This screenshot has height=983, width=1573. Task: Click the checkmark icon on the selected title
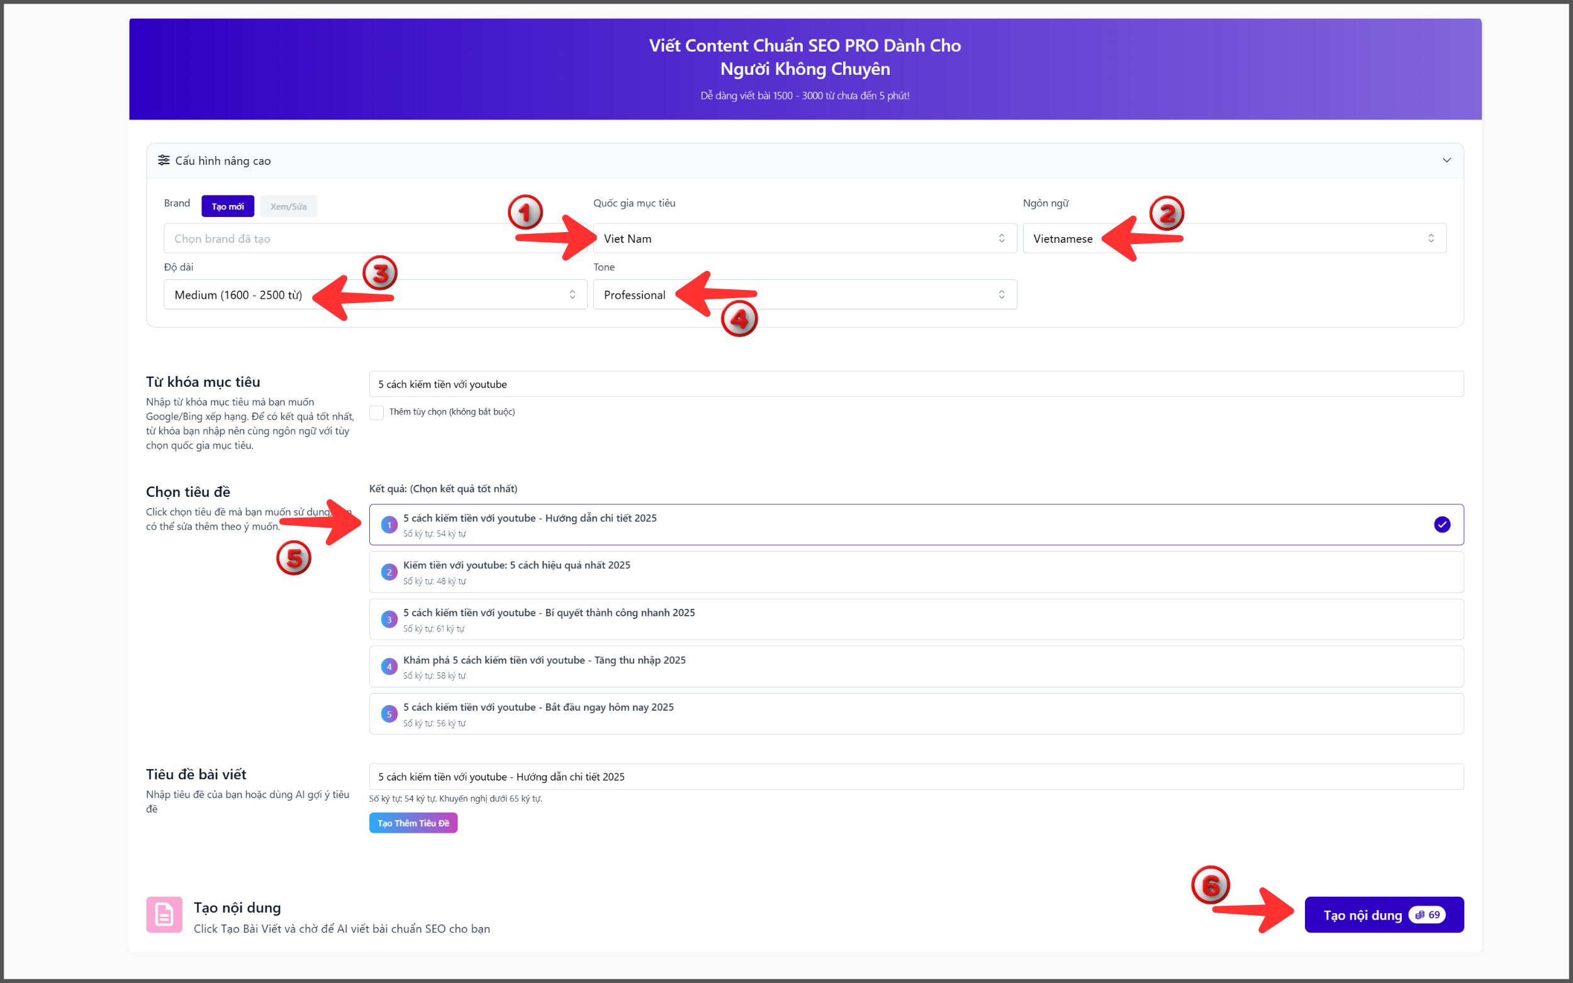1441,525
